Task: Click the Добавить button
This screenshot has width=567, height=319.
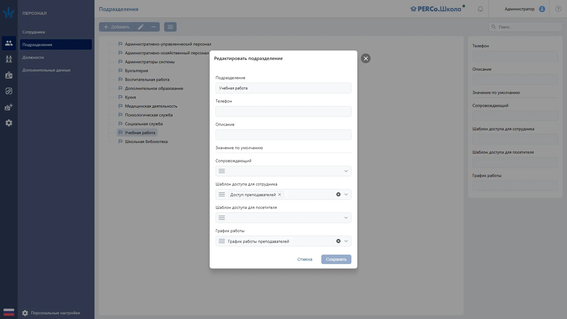Action: click(117, 27)
